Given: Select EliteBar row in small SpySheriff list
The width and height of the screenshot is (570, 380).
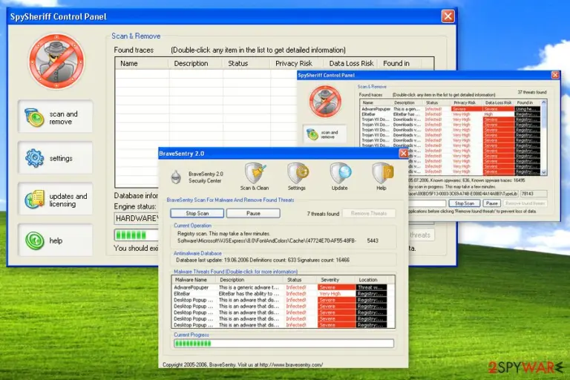Looking at the screenshot, I should (451, 114).
